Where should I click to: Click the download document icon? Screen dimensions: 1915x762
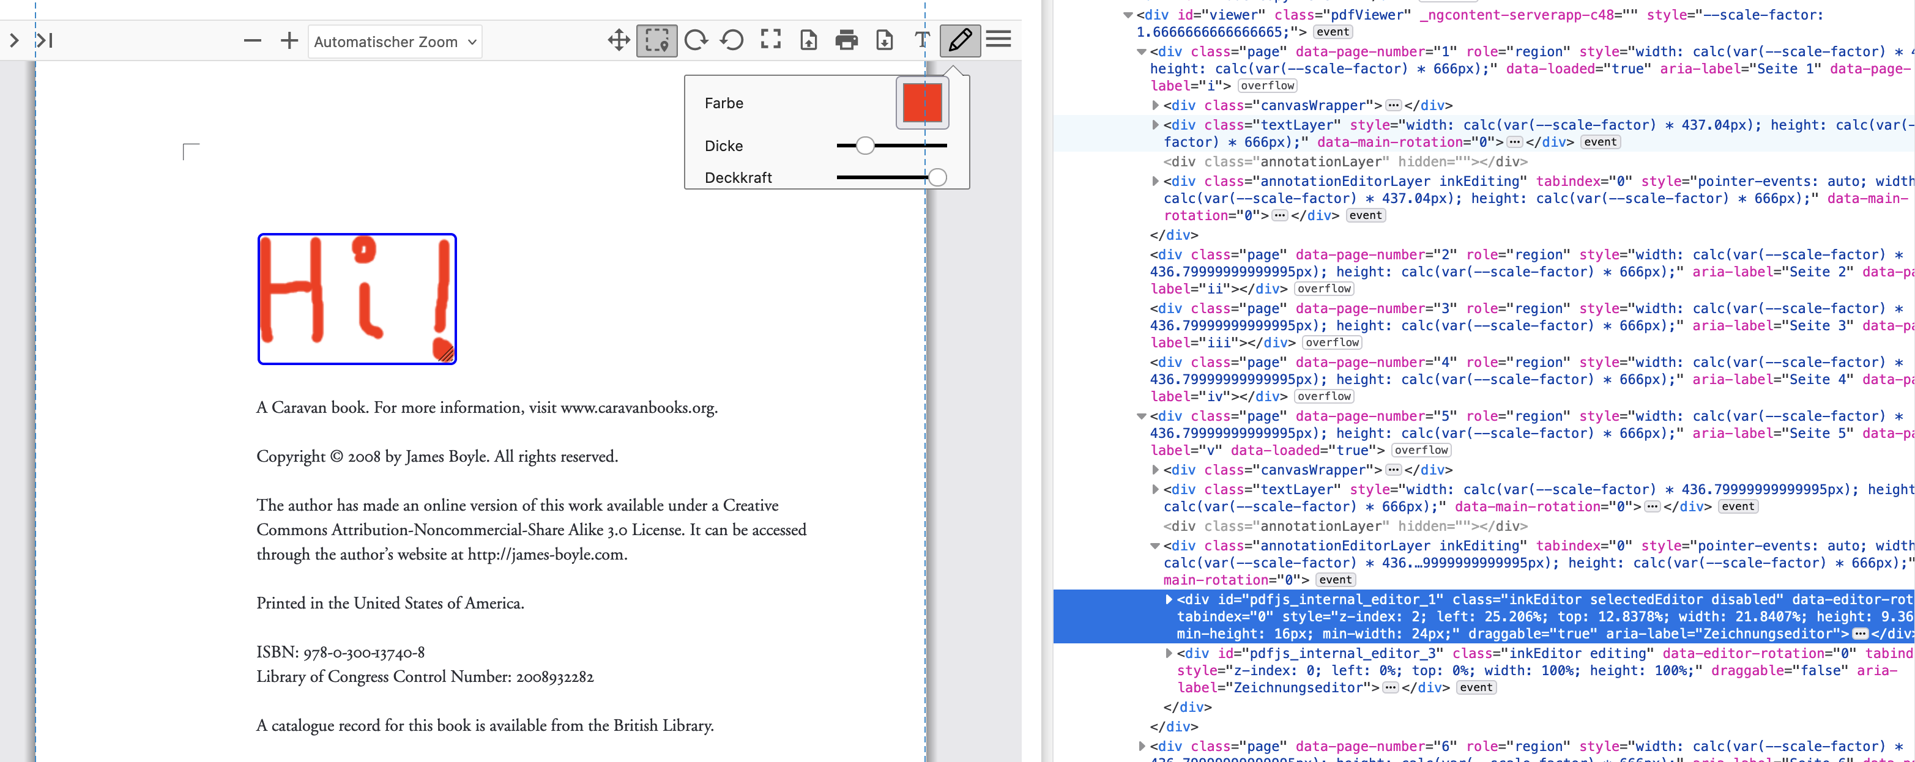[x=885, y=41]
